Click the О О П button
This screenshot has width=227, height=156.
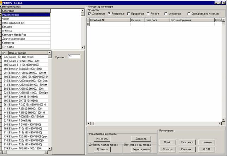click(x=206, y=149)
